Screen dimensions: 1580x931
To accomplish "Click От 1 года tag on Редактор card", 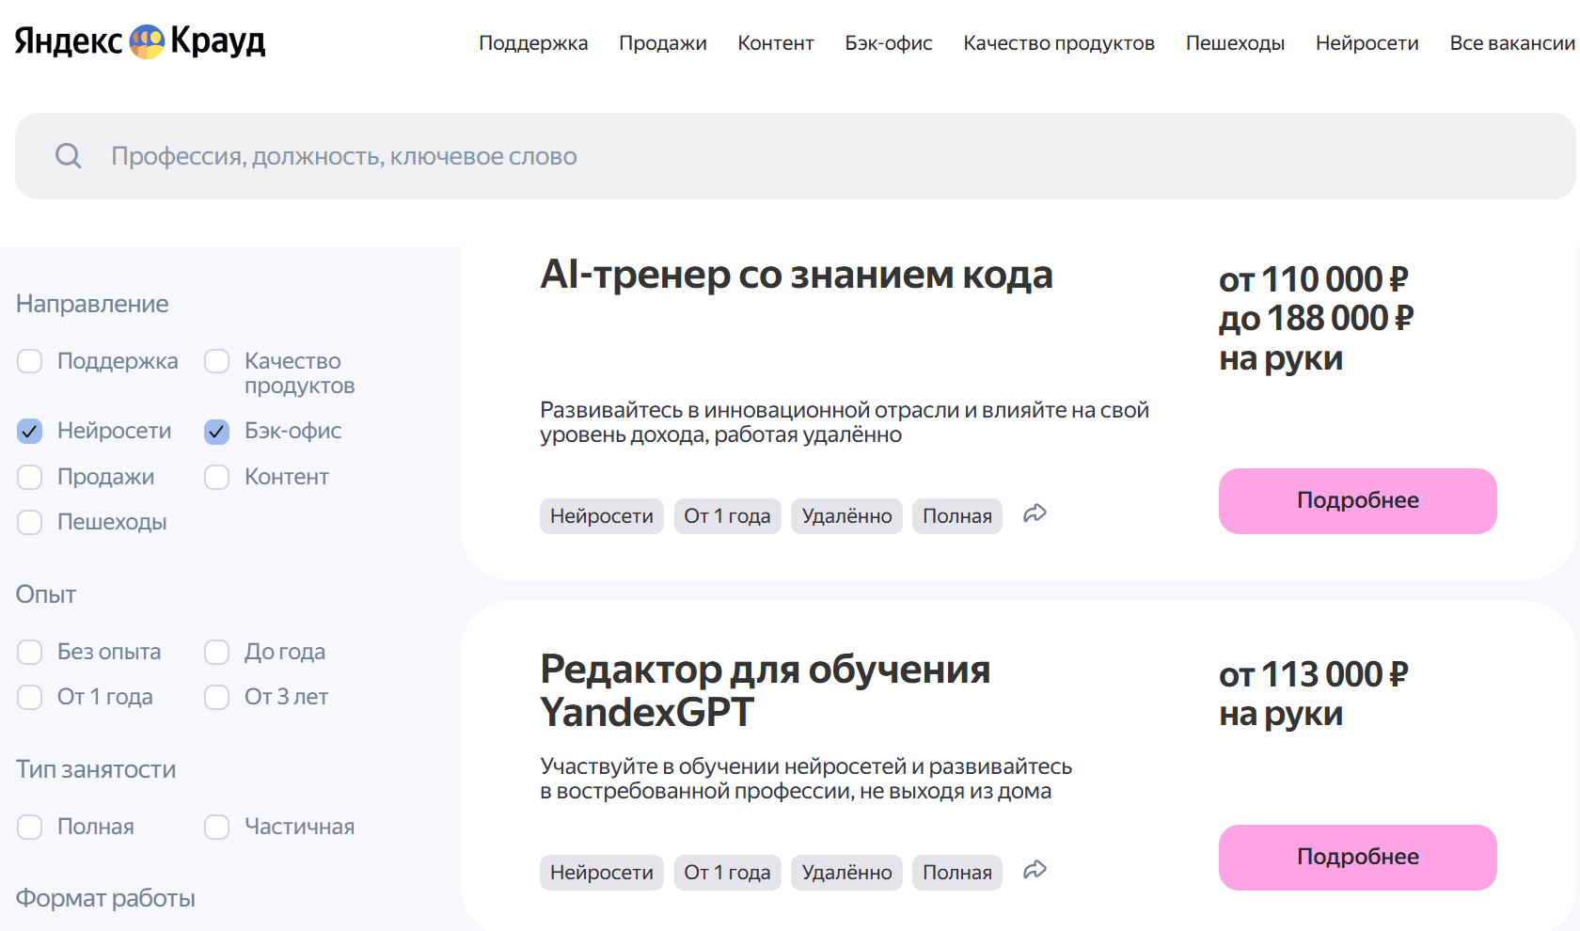I will tap(728, 873).
